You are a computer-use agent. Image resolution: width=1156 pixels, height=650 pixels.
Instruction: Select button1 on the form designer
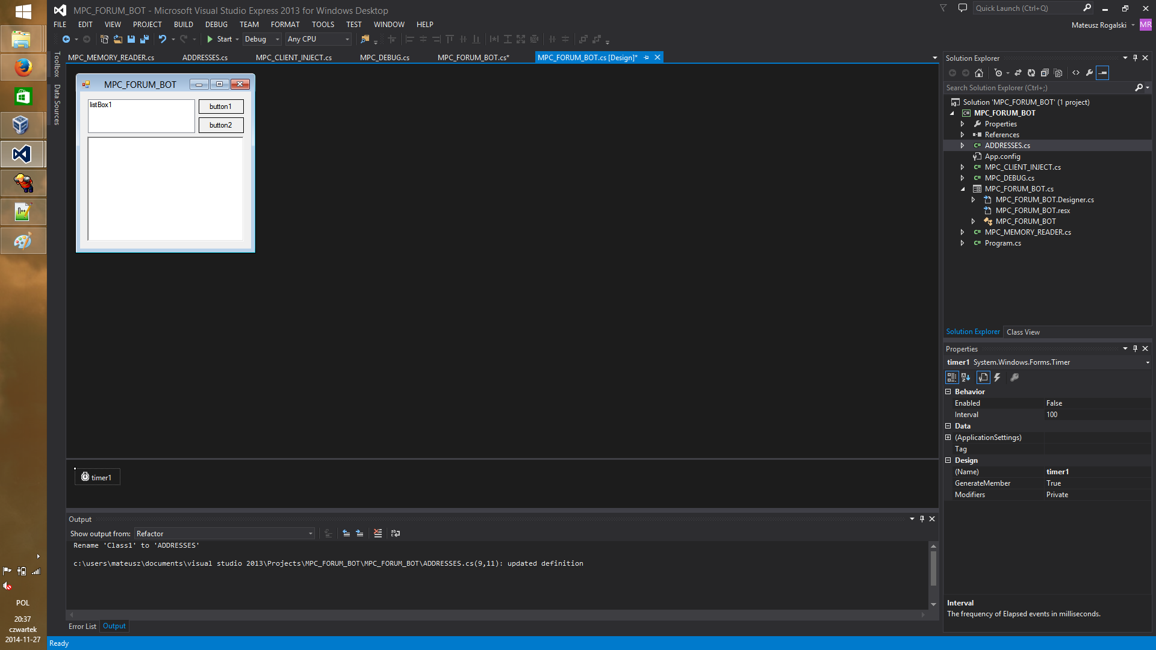[x=221, y=107]
